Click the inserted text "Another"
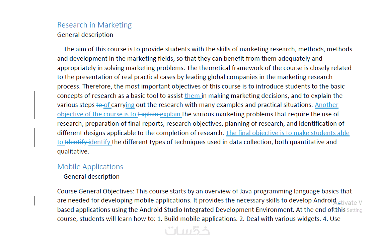 click(326, 105)
